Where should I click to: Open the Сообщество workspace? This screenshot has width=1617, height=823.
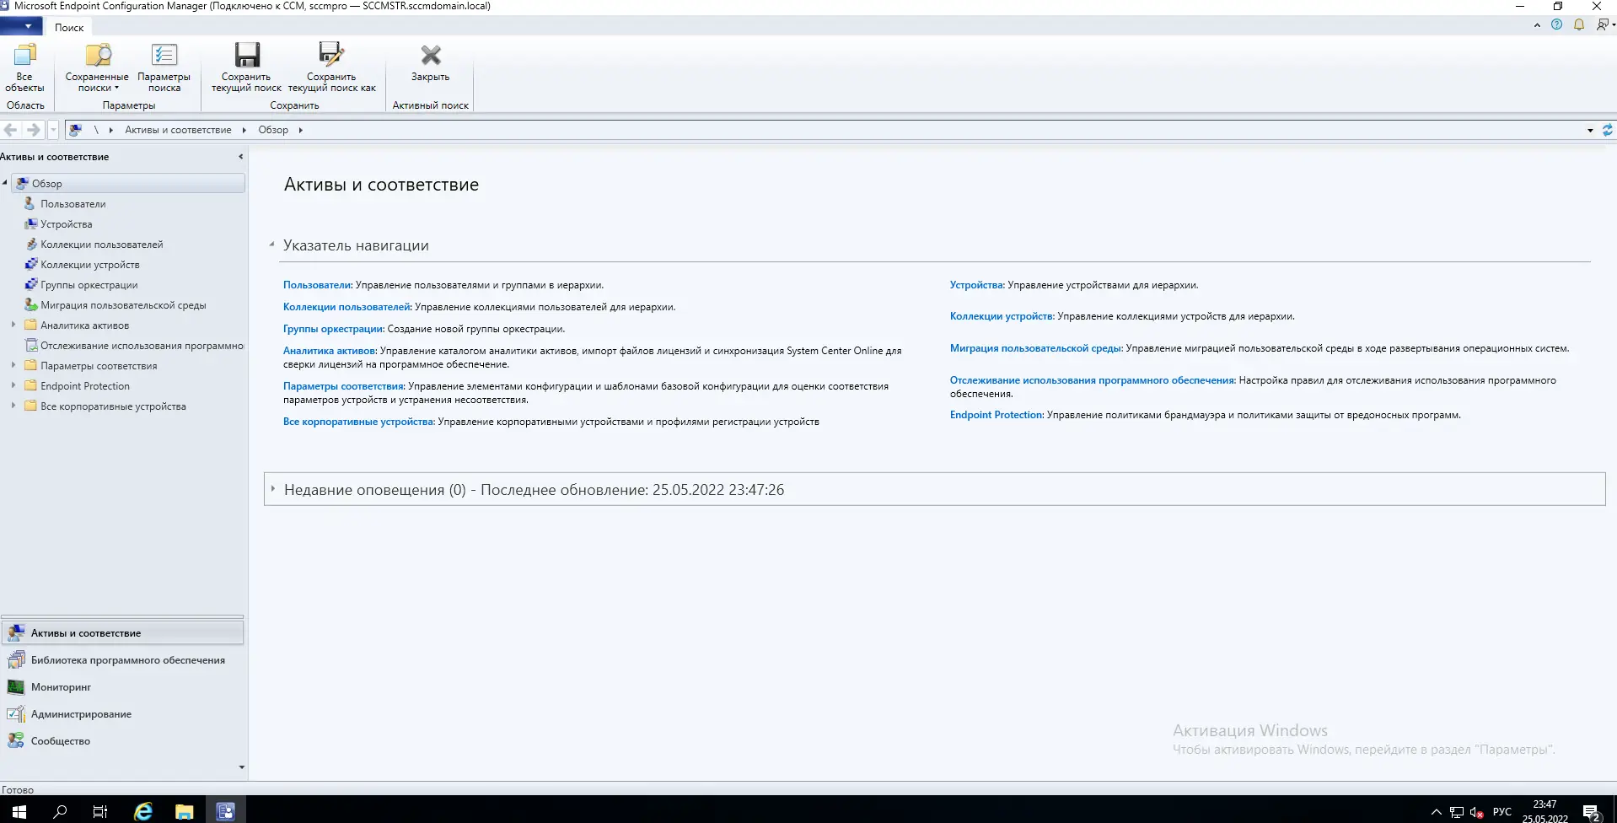pos(122,741)
